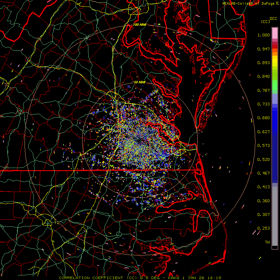Image resolution: width=280 pixels, height=280 pixels.
Task: Click the [CC] legend unit label
Action: [266, 21]
